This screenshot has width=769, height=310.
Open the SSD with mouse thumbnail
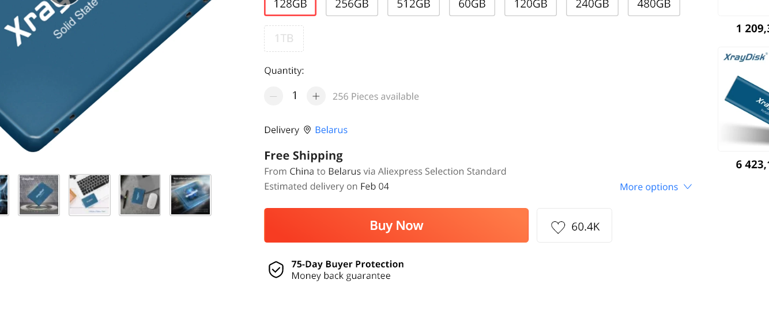point(140,195)
